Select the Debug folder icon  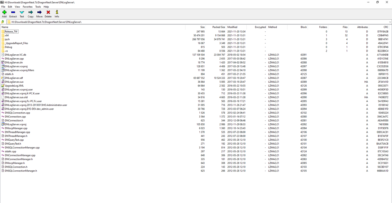pos(3,47)
